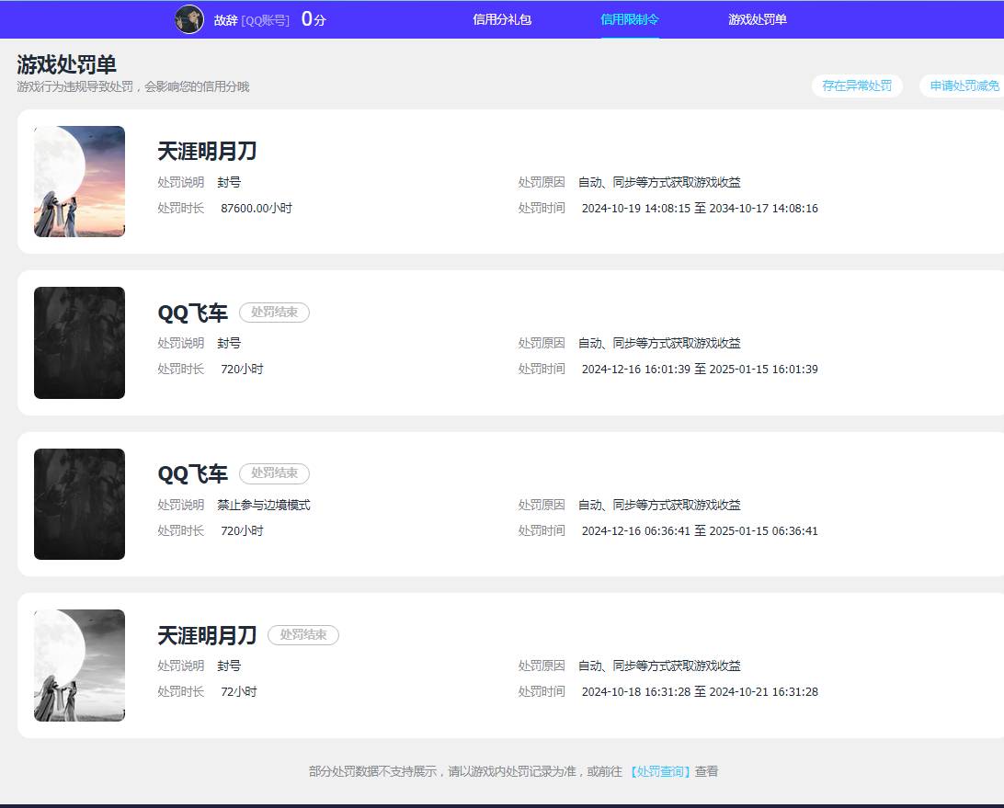Click the QQ飞车 title of the 封号 record
This screenshot has height=808, width=1004.
tap(192, 313)
